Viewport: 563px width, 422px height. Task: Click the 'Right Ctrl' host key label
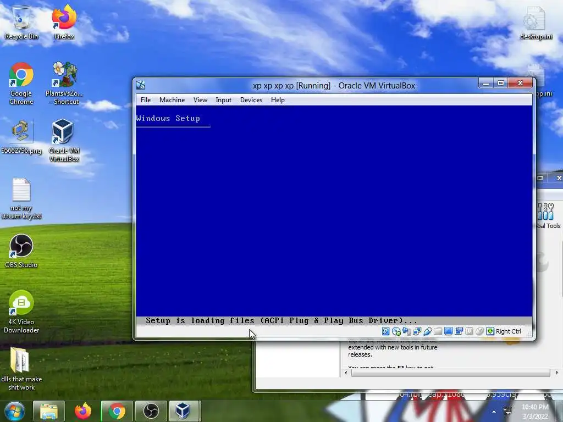point(508,331)
